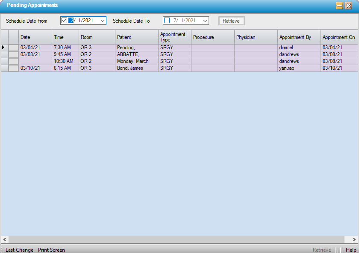Minimize the Pending Appointments window
This screenshot has height=253, width=359.
click(x=340, y=6)
